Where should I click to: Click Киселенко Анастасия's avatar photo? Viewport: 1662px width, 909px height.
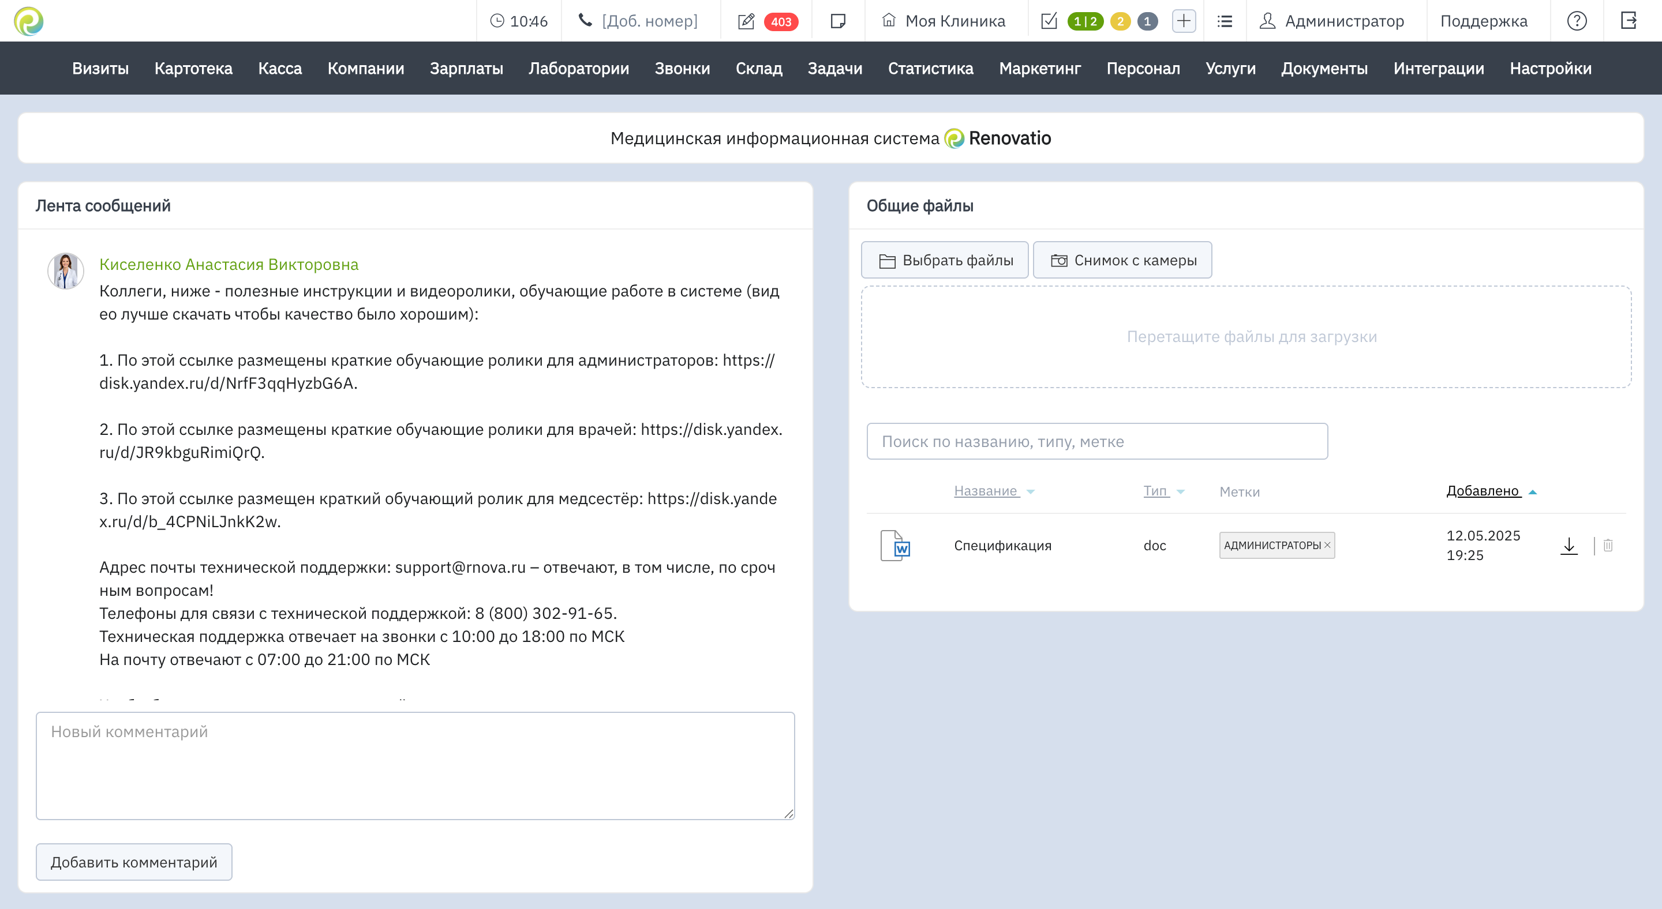click(66, 271)
